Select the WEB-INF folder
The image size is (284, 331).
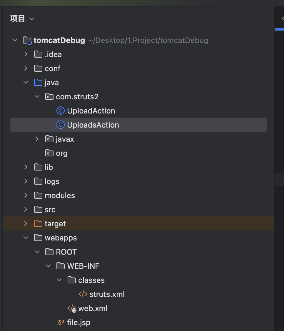point(83,266)
